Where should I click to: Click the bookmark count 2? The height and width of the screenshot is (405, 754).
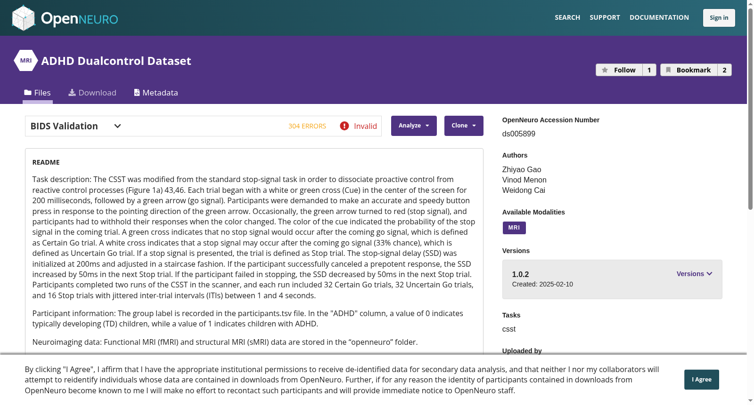click(x=724, y=70)
